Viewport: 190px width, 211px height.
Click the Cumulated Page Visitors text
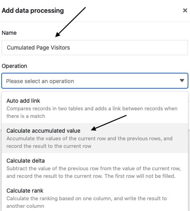(38, 48)
